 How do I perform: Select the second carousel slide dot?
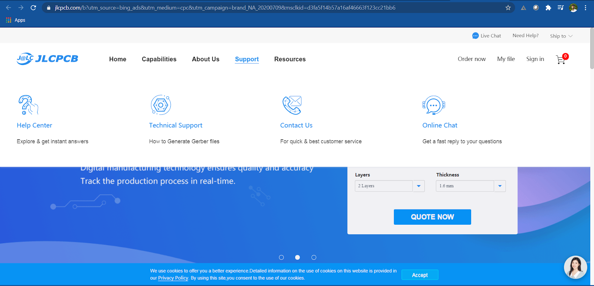pos(297,257)
